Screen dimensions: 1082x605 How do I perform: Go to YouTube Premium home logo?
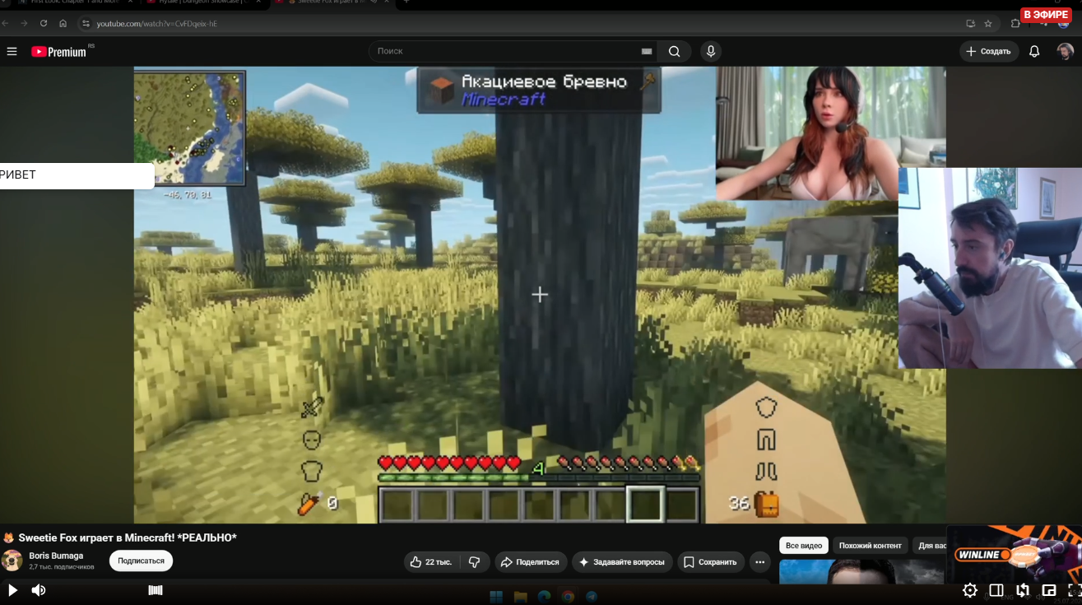click(x=59, y=52)
